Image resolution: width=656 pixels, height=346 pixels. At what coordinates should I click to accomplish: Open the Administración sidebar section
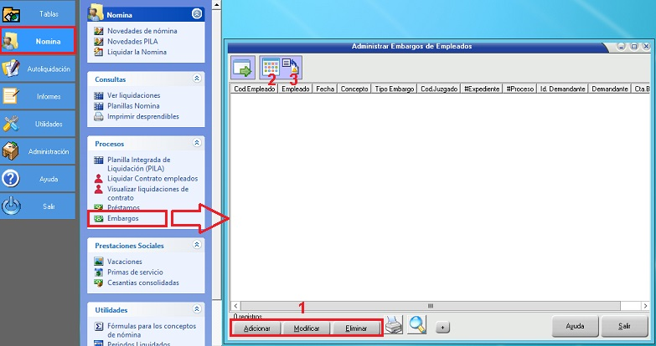tap(39, 151)
